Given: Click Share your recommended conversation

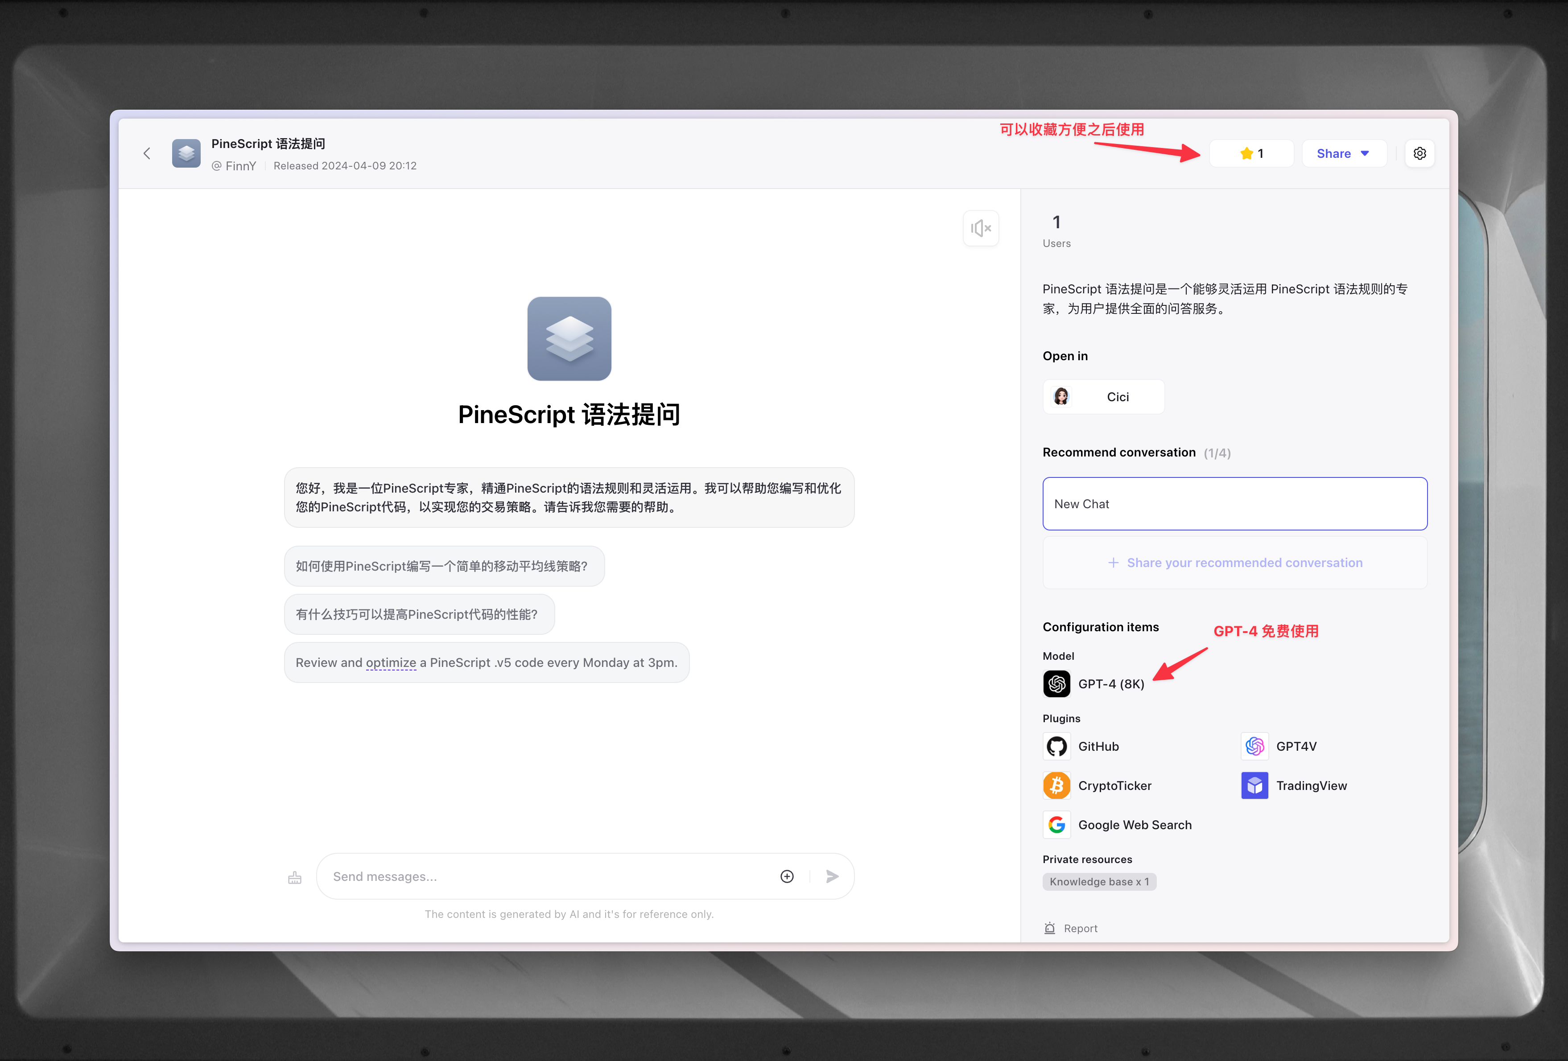Looking at the screenshot, I should click(x=1234, y=563).
